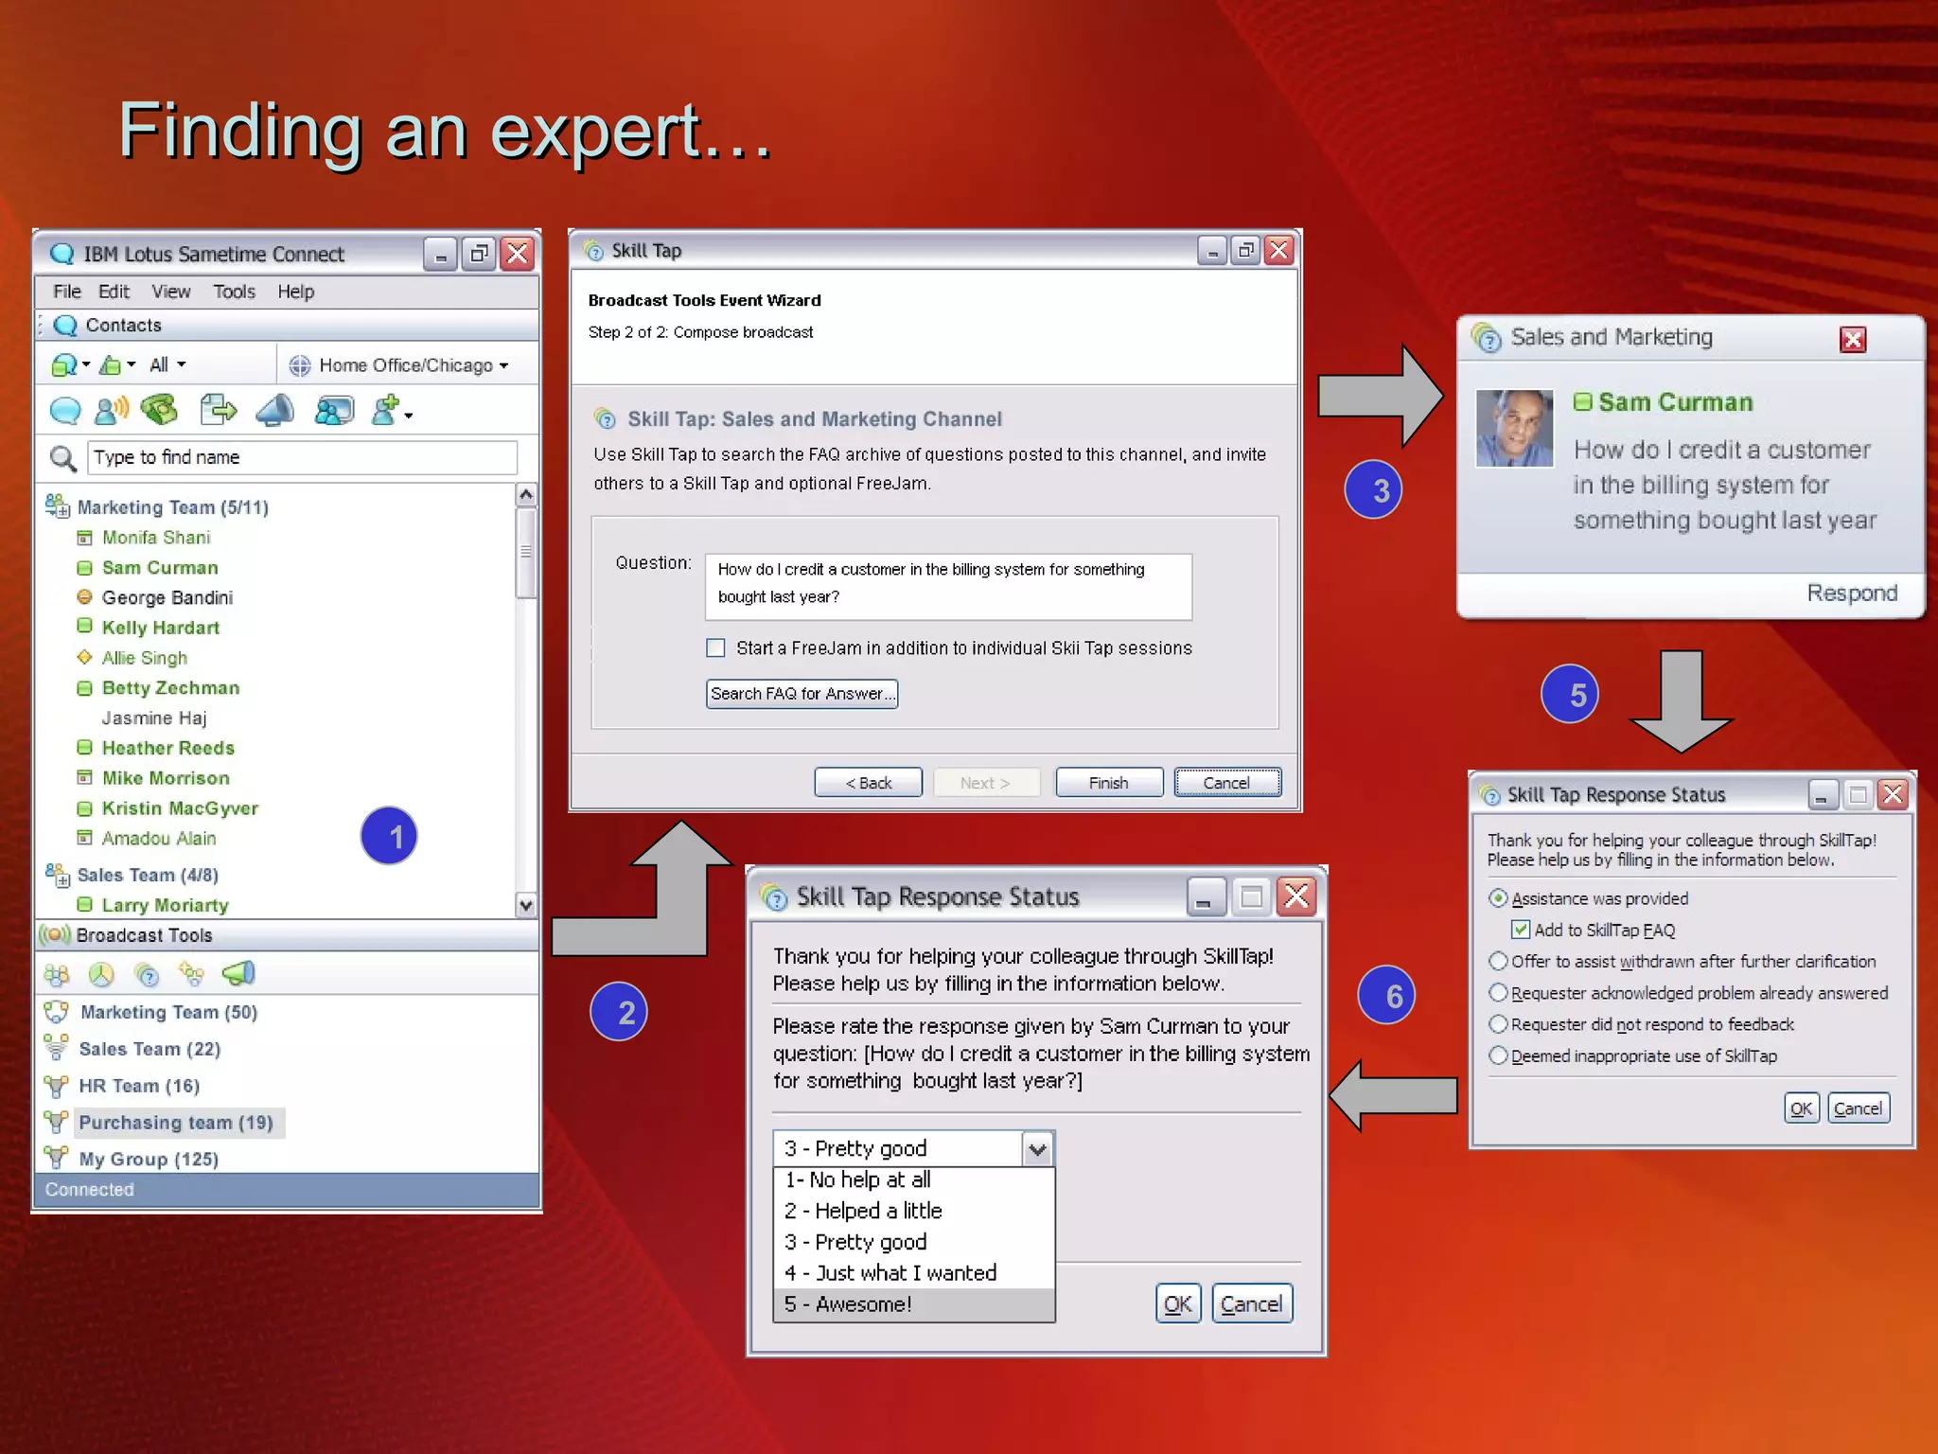Click the green megaphone broadcast icon

(x=238, y=973)
